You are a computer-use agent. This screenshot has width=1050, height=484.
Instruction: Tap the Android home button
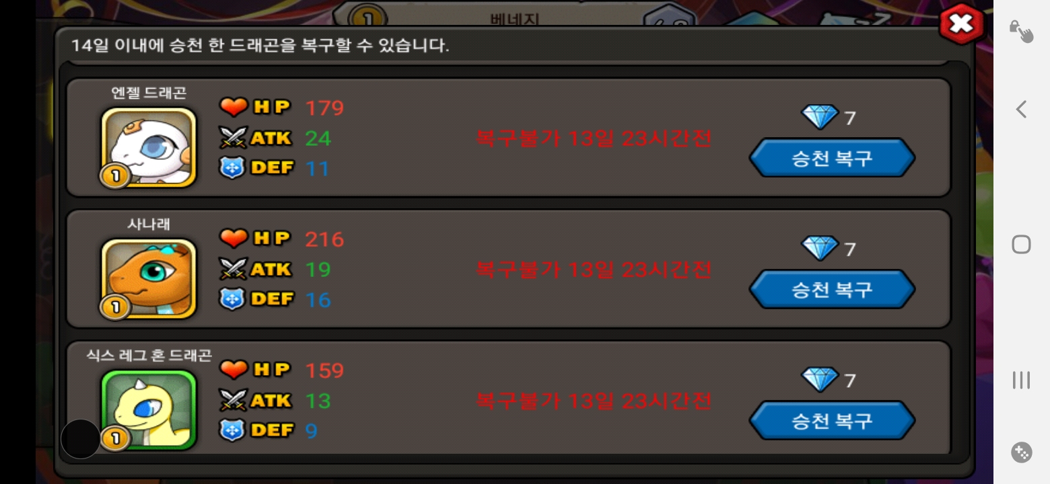(x=1021, y=244)
